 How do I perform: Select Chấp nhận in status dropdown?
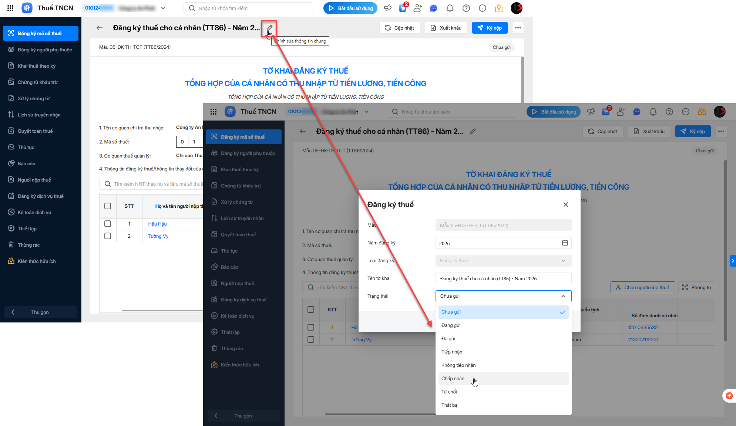pos(453,378)
